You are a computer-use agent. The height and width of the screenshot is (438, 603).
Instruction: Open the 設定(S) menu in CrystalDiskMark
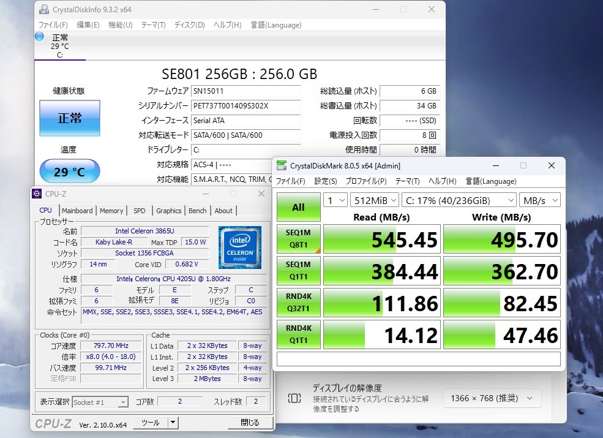[x=325, y=181]
